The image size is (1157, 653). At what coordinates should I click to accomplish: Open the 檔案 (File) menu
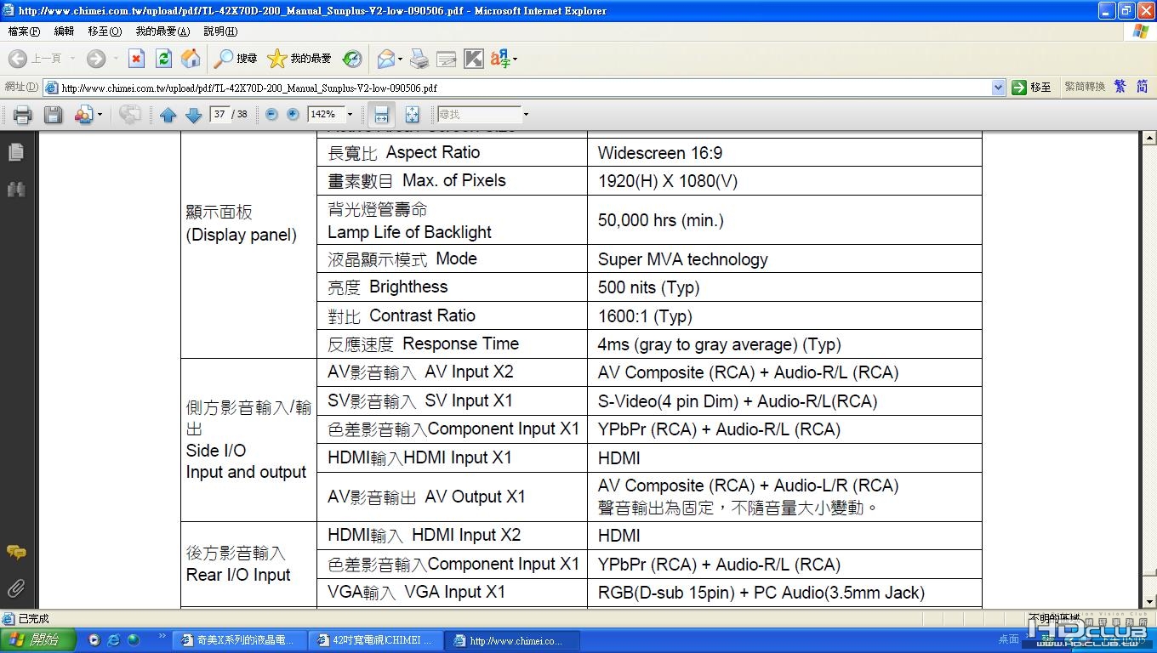pyautogui.click(x=23, y=31)
